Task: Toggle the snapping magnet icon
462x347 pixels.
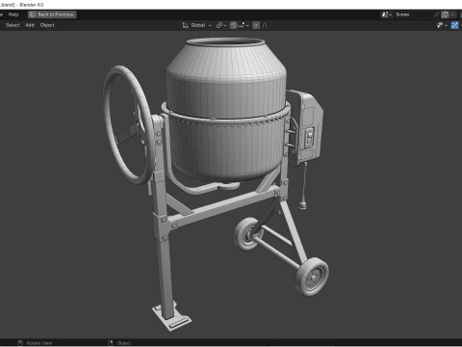Action: [234, 25]
